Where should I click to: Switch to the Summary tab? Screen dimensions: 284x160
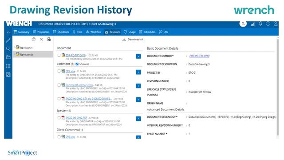coord(21,32)
